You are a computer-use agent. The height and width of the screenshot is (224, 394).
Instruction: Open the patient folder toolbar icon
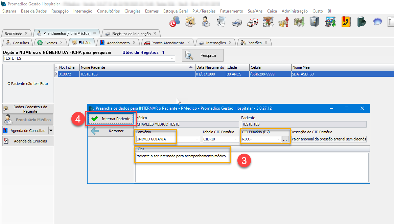(190, 22)
